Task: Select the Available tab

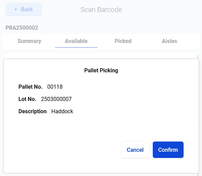Action: coord(76,41)
